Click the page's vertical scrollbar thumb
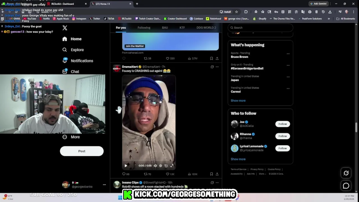359x202 pixels. pos(356,128)
